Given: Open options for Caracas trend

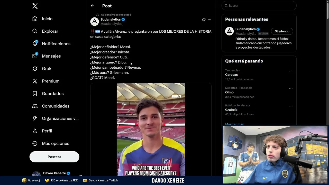Looking at the screenshot, I should click(x=291, y=71).
